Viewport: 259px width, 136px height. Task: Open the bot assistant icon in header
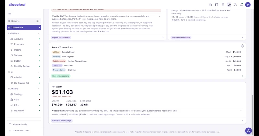(210, 5)
